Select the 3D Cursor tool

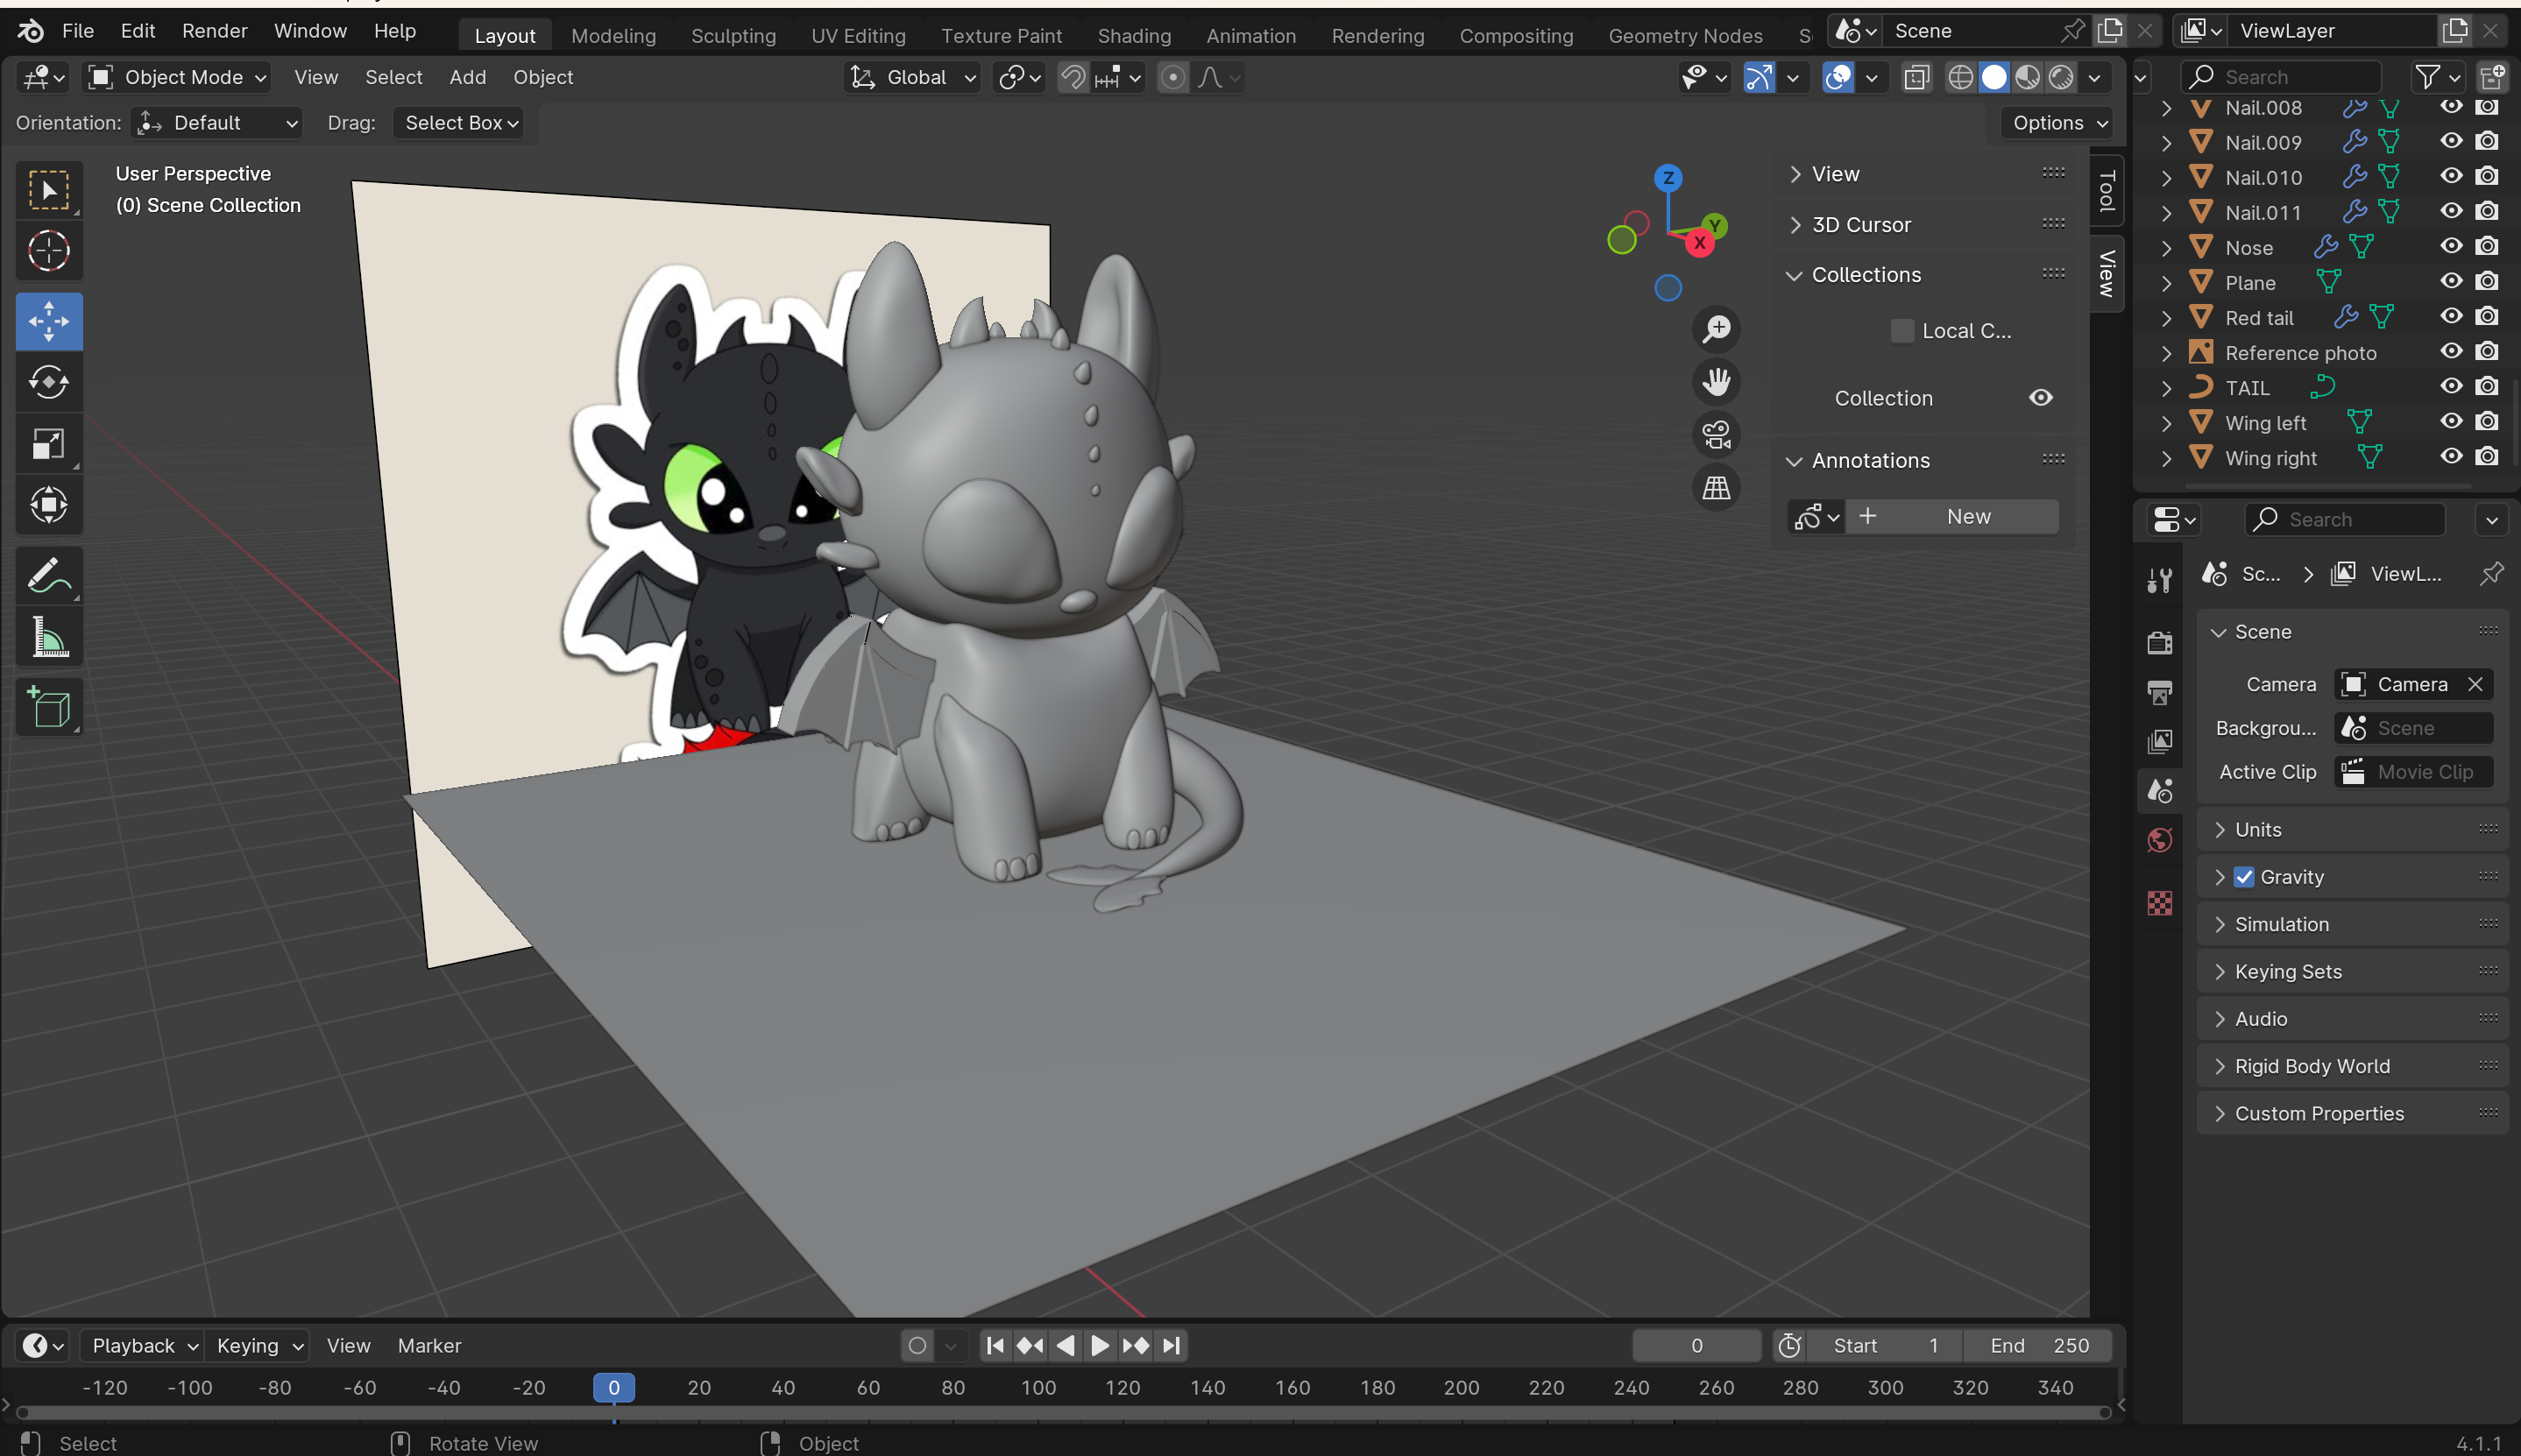49,251
